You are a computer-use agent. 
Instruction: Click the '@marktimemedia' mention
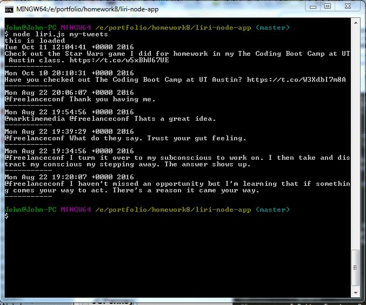[35, 119]
